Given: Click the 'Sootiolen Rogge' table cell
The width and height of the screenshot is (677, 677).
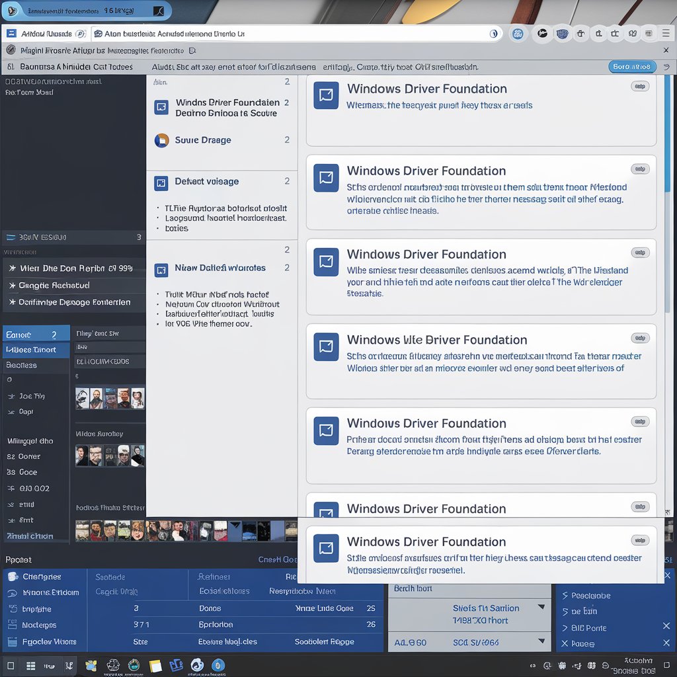Looking at the screenshot, I should pyautogui.click(x=324, y=641).
